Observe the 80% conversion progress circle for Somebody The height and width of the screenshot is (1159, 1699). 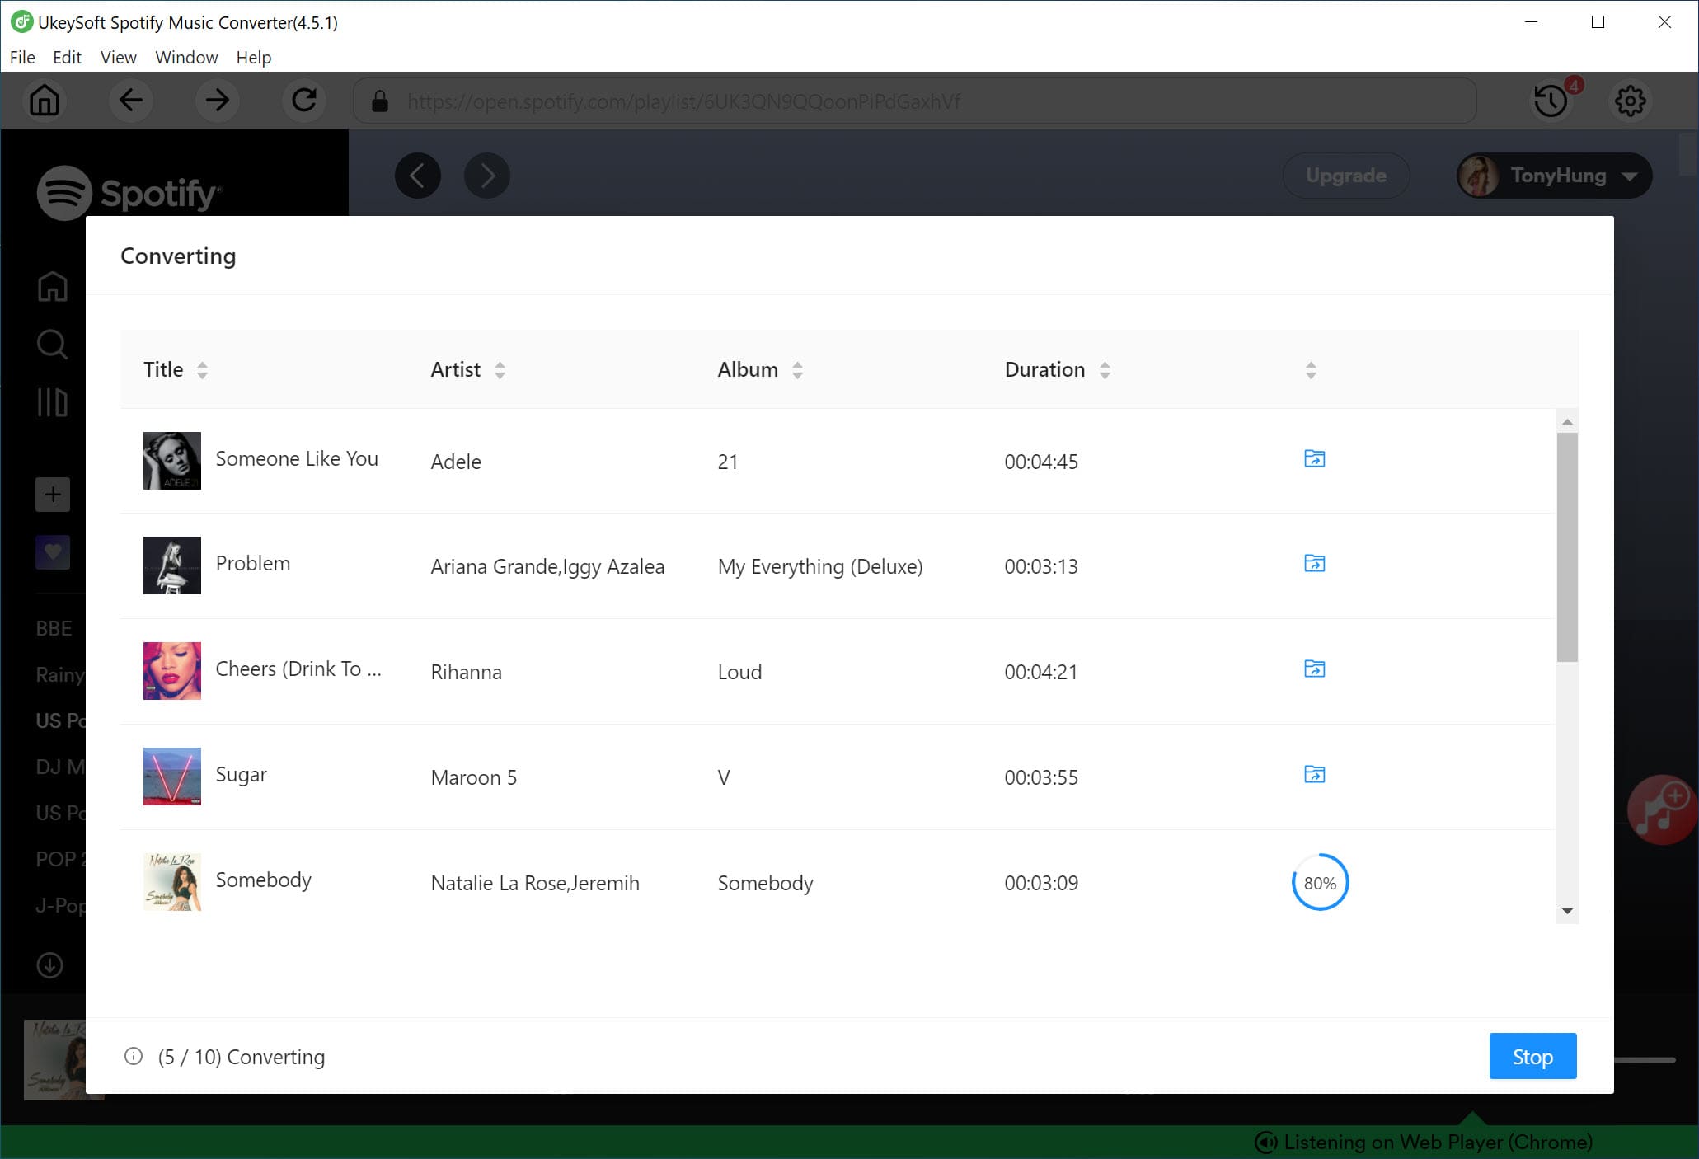click(1316, 881)
